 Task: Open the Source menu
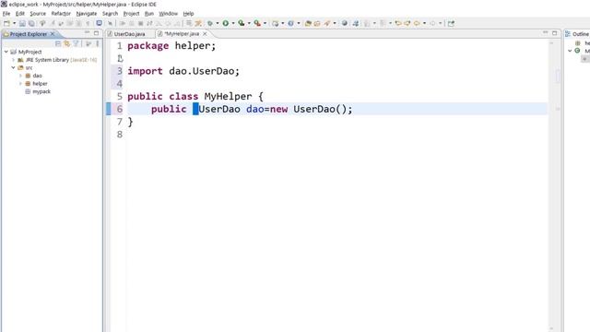pos(38,14)
